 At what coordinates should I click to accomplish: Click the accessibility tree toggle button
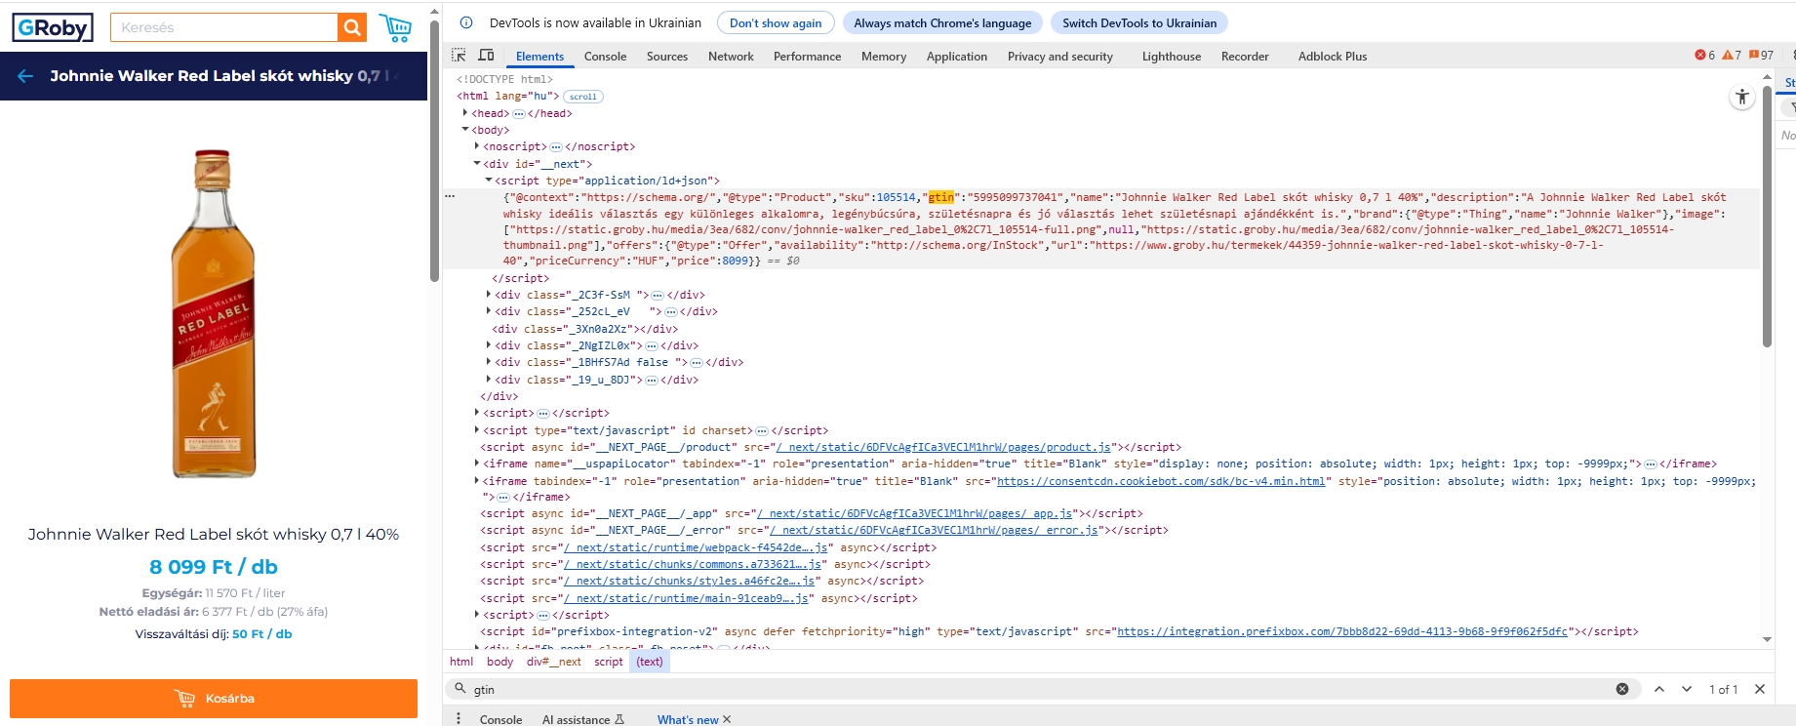(1742, 97)
